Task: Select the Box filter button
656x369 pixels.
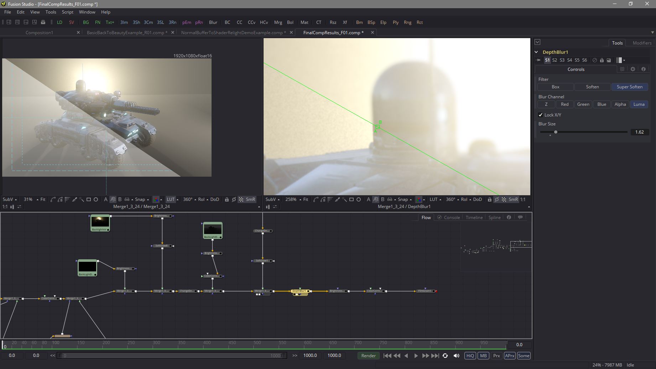Action: 555,87
